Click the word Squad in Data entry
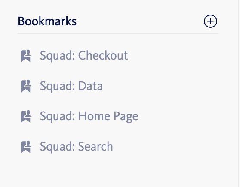240x187 pixels. pos(56,86)
